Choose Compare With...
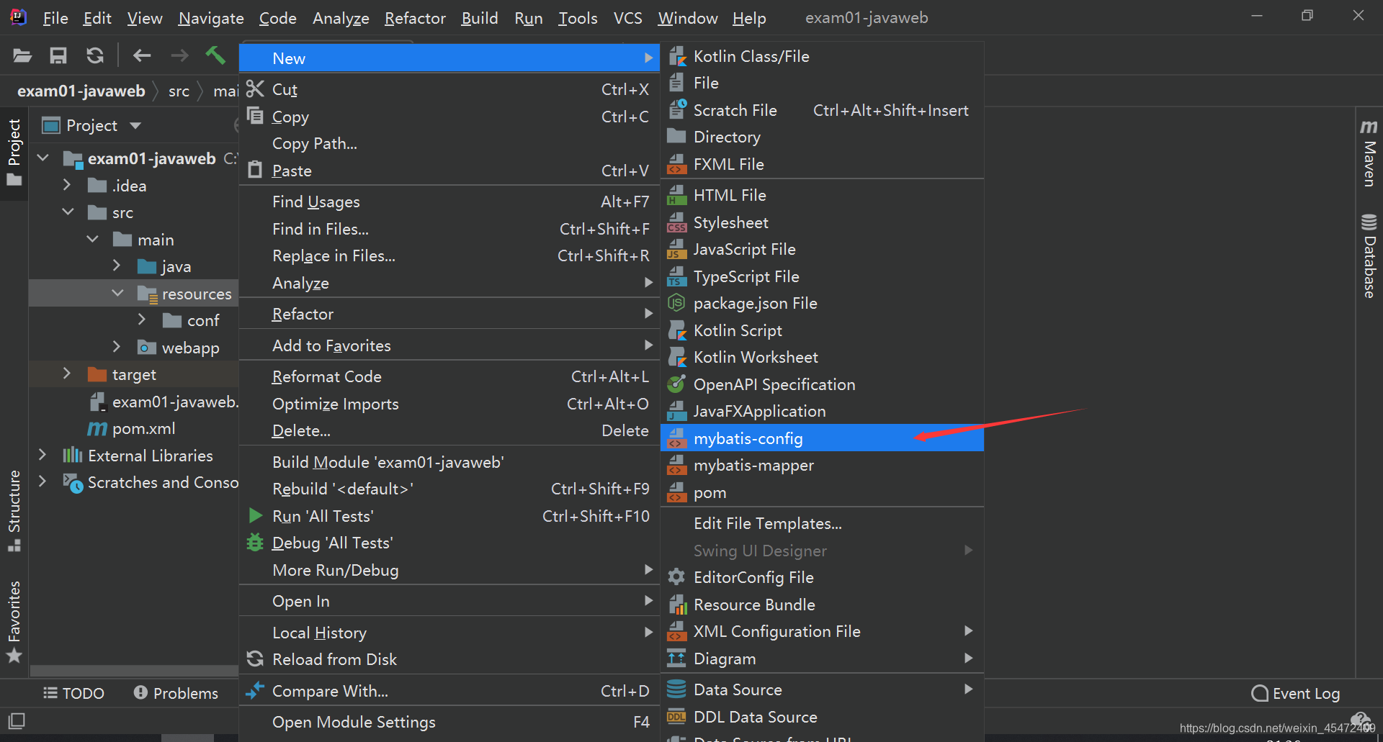This screenshot has height=742, width=1383. [449, 691]
